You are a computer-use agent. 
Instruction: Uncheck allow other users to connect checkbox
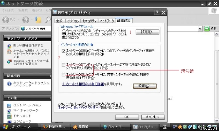point(64,51)
